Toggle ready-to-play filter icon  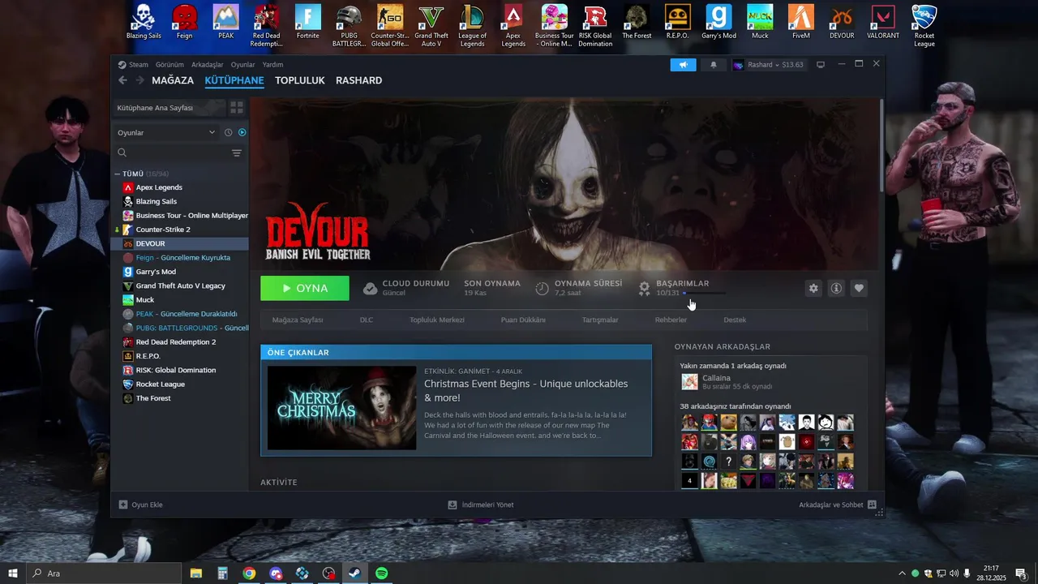[x=242, y=132]
